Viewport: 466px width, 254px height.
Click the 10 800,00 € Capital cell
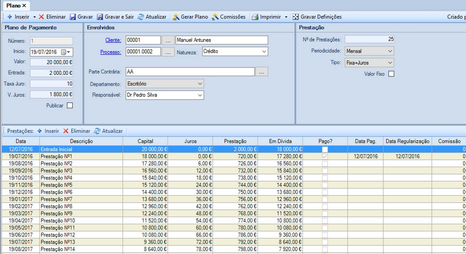(145, 228)
